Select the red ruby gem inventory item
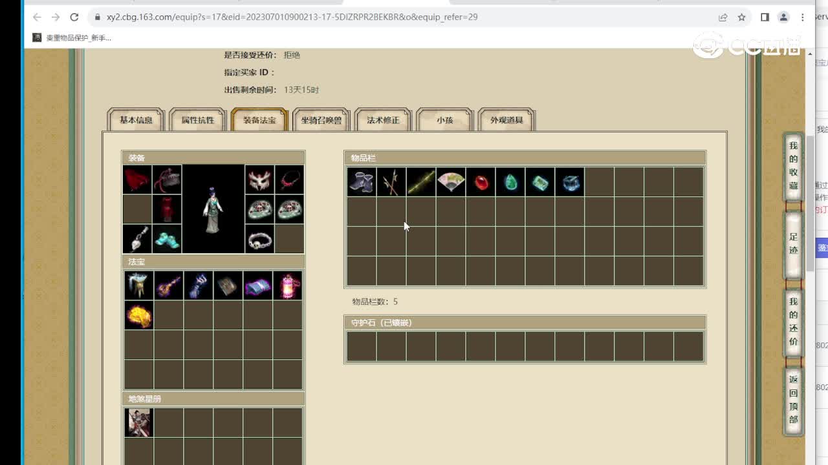Screen dimensions: 828x465 (481, 182)
